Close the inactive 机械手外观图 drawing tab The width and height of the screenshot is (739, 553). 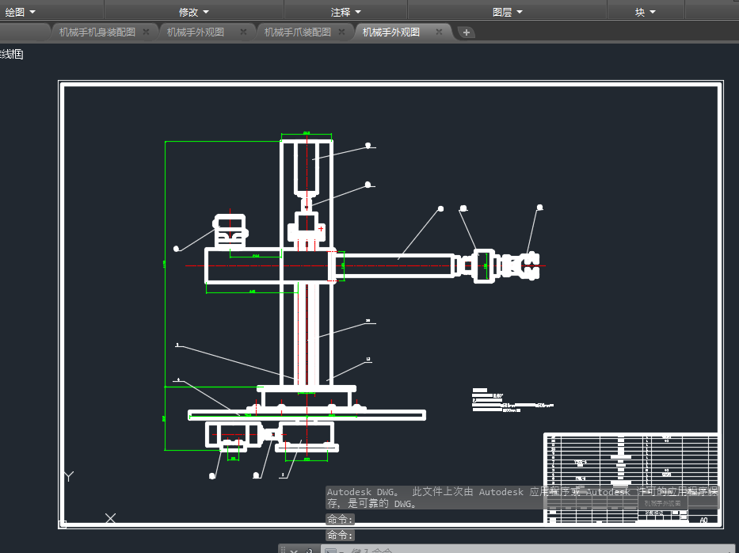[243, 32]
